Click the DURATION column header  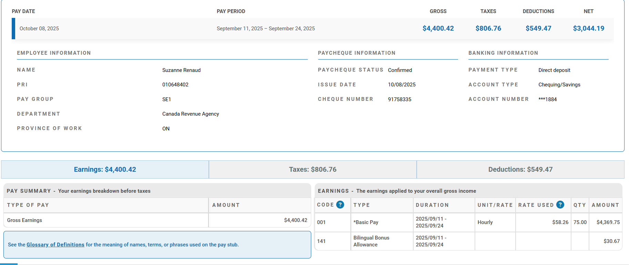point(432,205)
